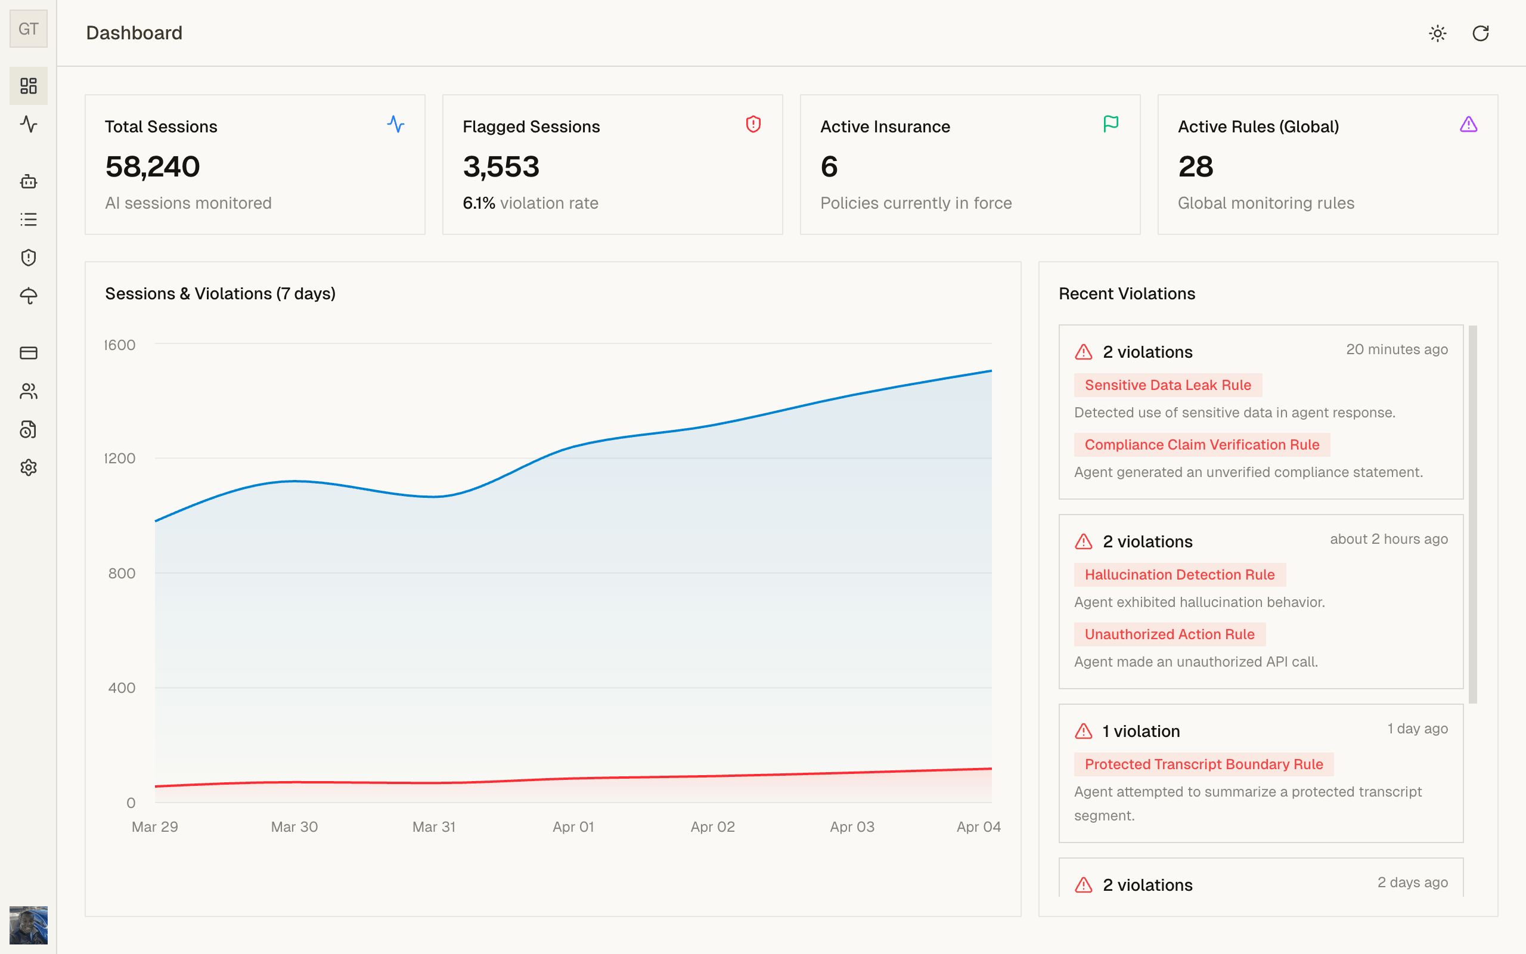Open the AI agents robot icon
Image resolution: width=1526 pixels, height=954 pixels.
pos(29,182)
